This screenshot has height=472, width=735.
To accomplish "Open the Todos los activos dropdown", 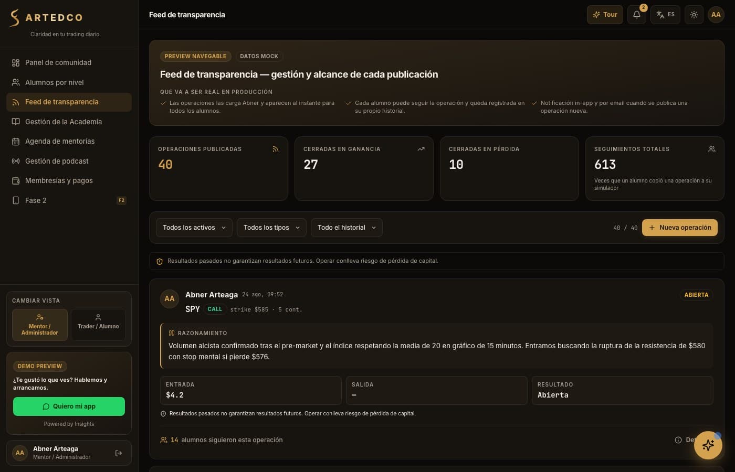I will [194, 228].
